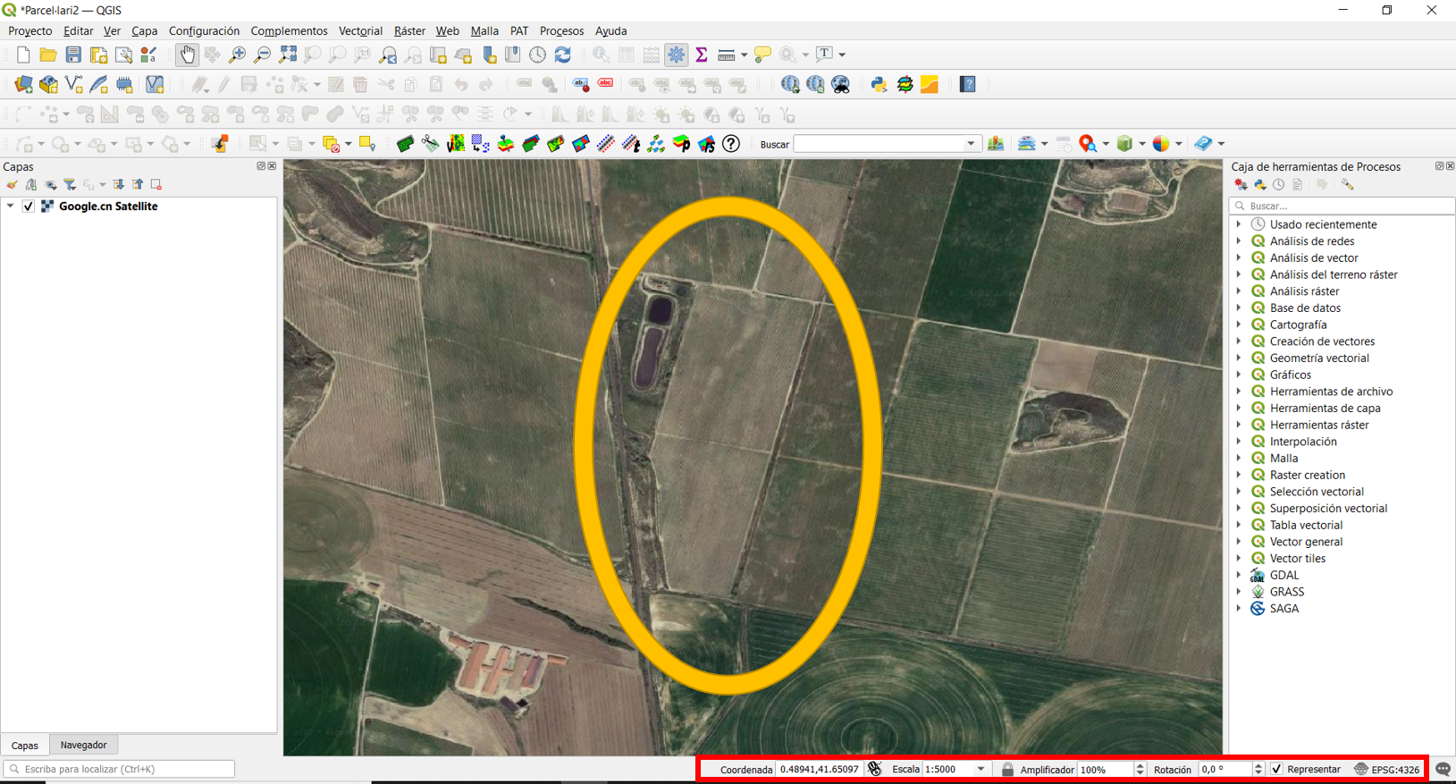Enable Map Tips speech bubble icon
The height and width of the screenshot is (784, 1456).
(x=762, y=55)
